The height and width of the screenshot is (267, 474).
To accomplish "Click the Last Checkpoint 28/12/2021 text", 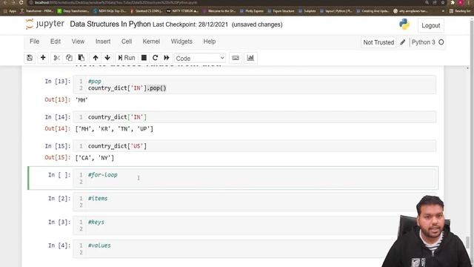I will 190,24.
